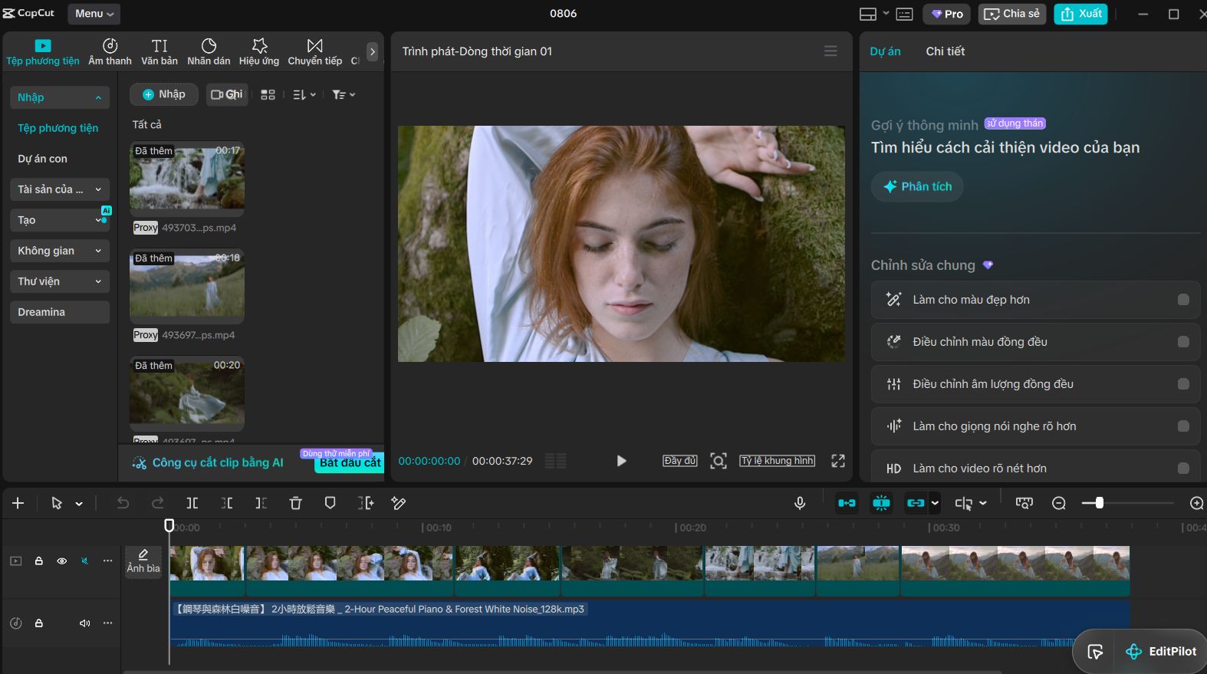The height and width of the screenshot is (674, 1207).
Task: Hide the video track with eye icon
Action: click(62, 561)
